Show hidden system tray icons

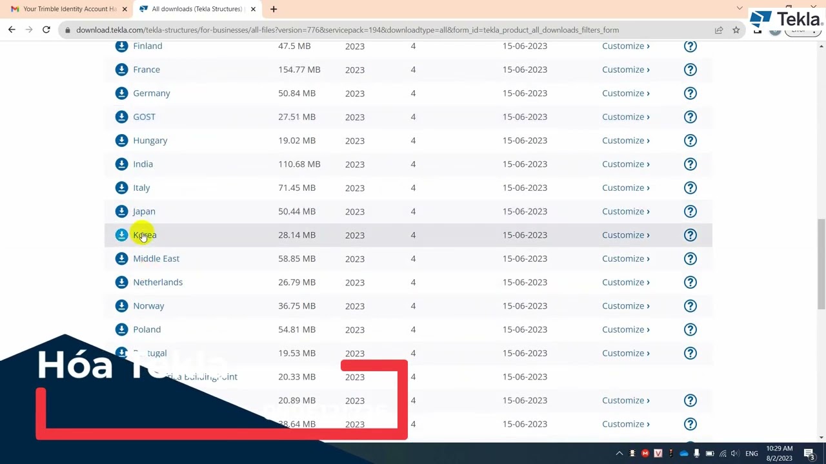point(619,453)
